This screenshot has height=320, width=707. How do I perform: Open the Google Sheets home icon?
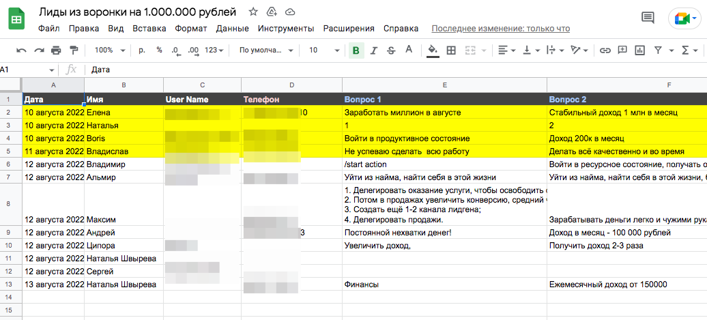(16, 20)
